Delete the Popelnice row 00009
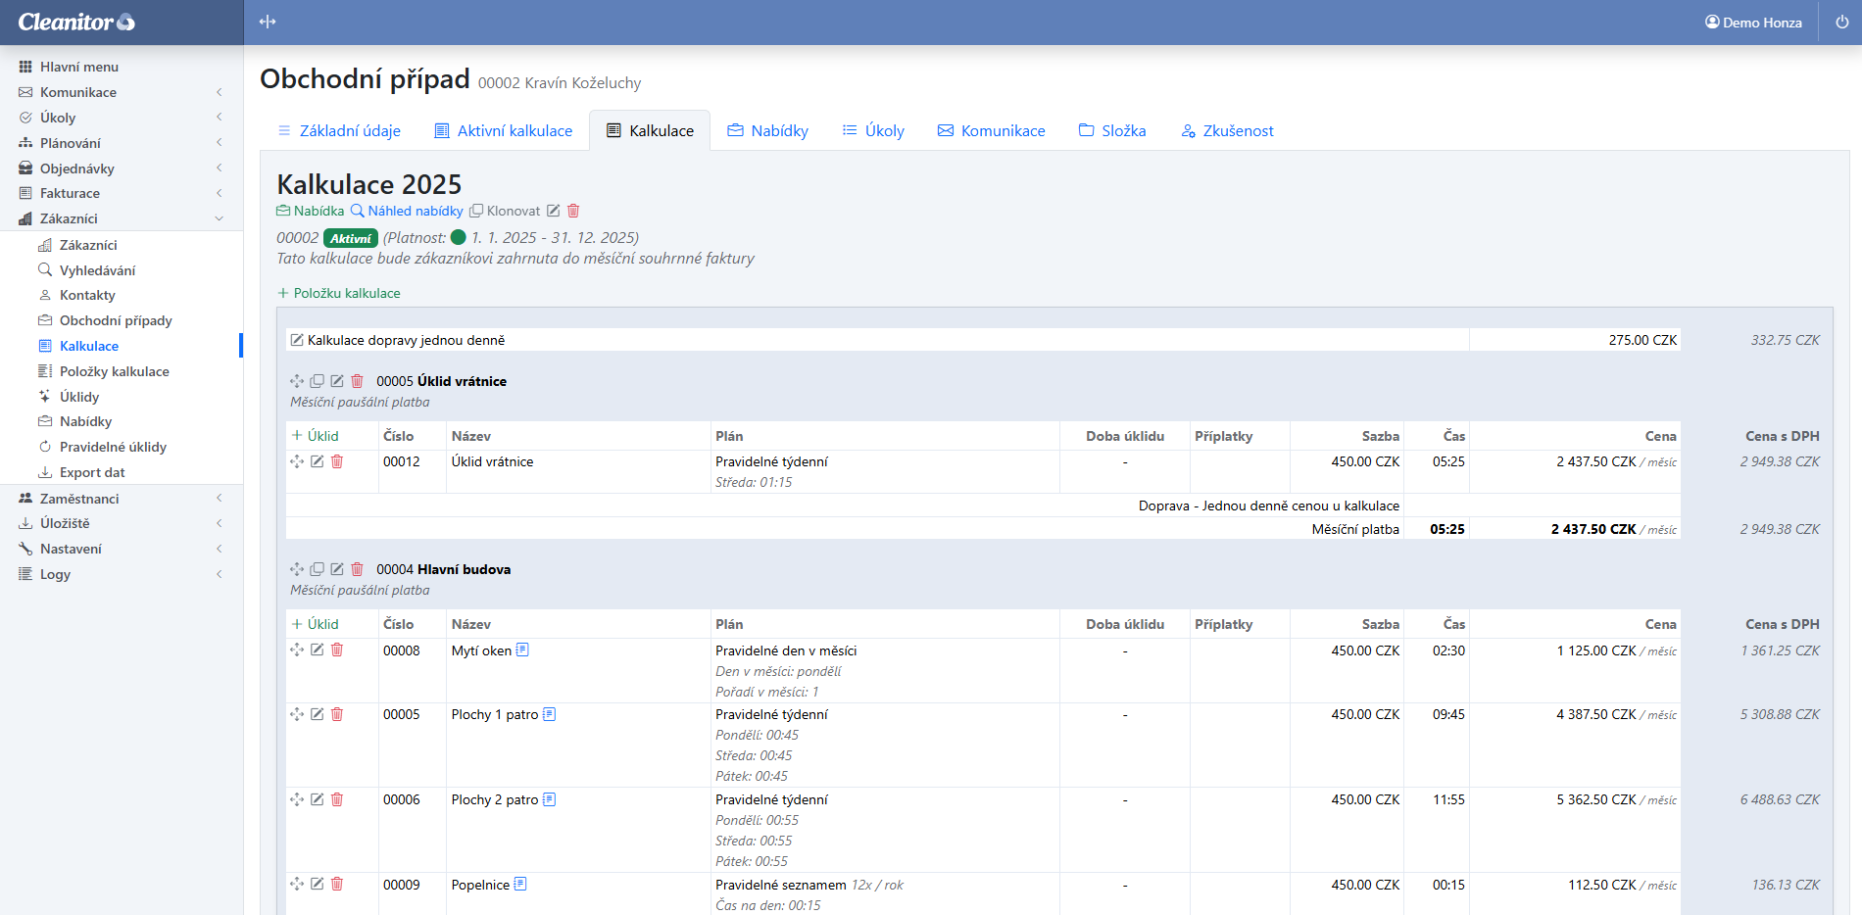The height and width of the screenshot is (915, 1862). coord(337,884)
